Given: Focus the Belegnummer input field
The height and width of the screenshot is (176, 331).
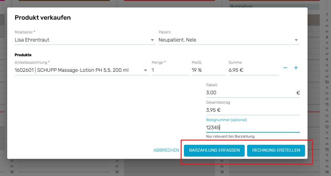Looking at the screenshot, I should click(253, 128).
